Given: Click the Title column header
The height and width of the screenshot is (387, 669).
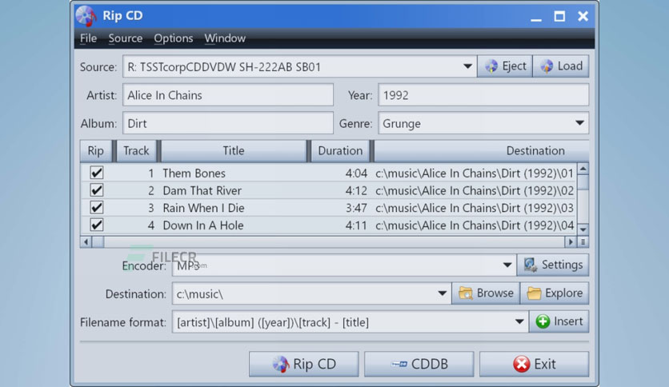Looking at the screenshot, I should [234, 151].
